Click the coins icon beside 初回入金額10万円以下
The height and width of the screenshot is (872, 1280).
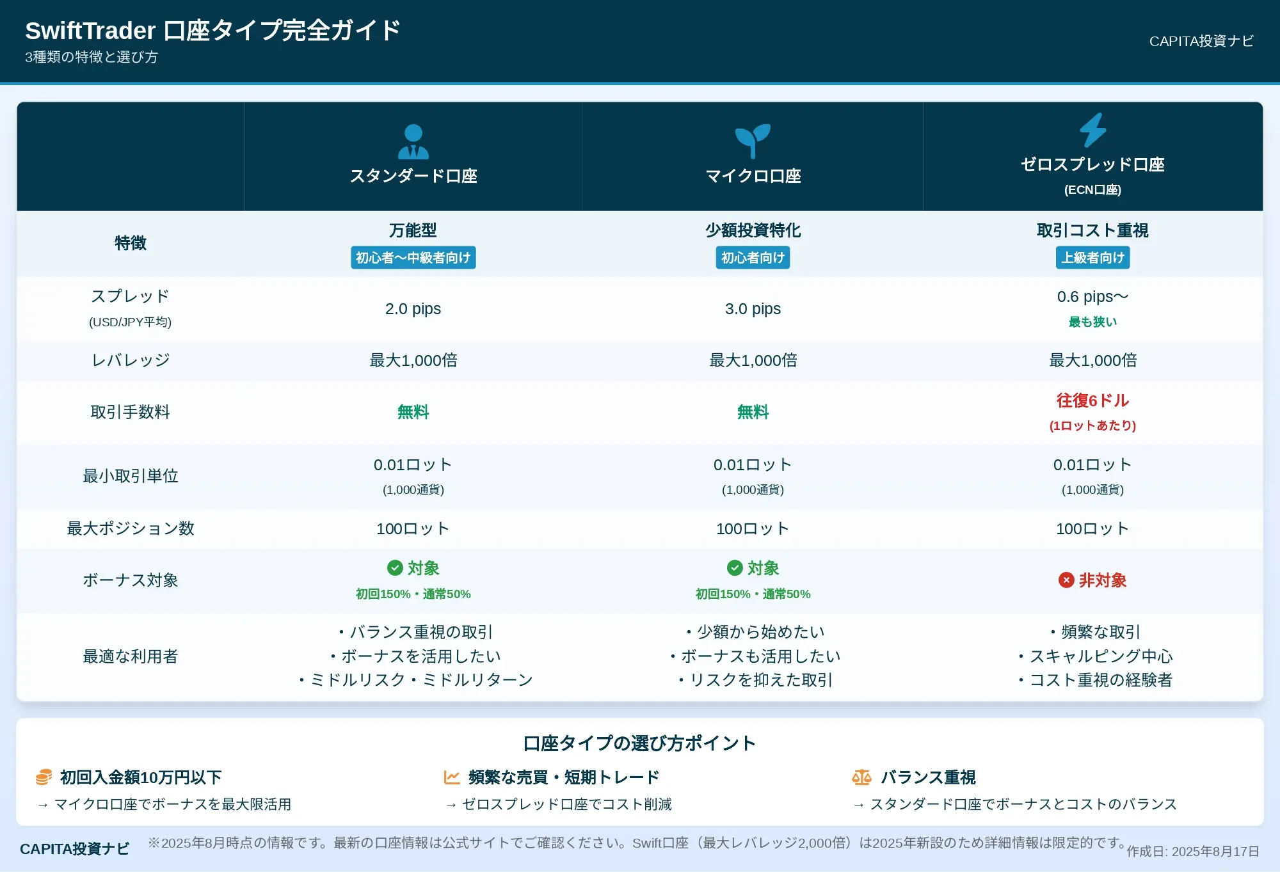point(44,777)
